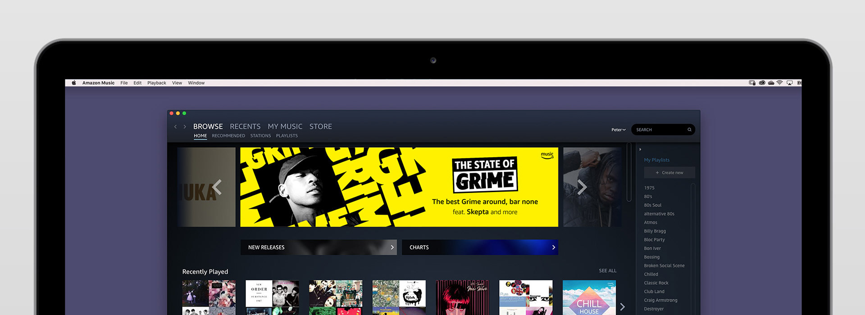This screenshot has height=315, width=865.
Task: Click See All for Recently Played
Action: (x=607, y=270)
